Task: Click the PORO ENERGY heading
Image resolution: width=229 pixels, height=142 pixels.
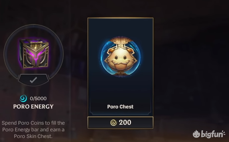Action: pos(33,107)
